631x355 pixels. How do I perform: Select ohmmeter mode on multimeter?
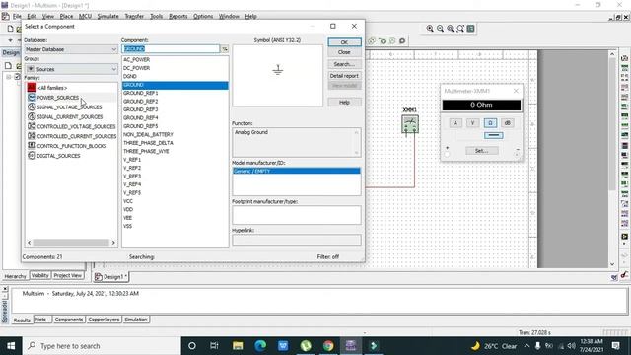coord(490,123)
